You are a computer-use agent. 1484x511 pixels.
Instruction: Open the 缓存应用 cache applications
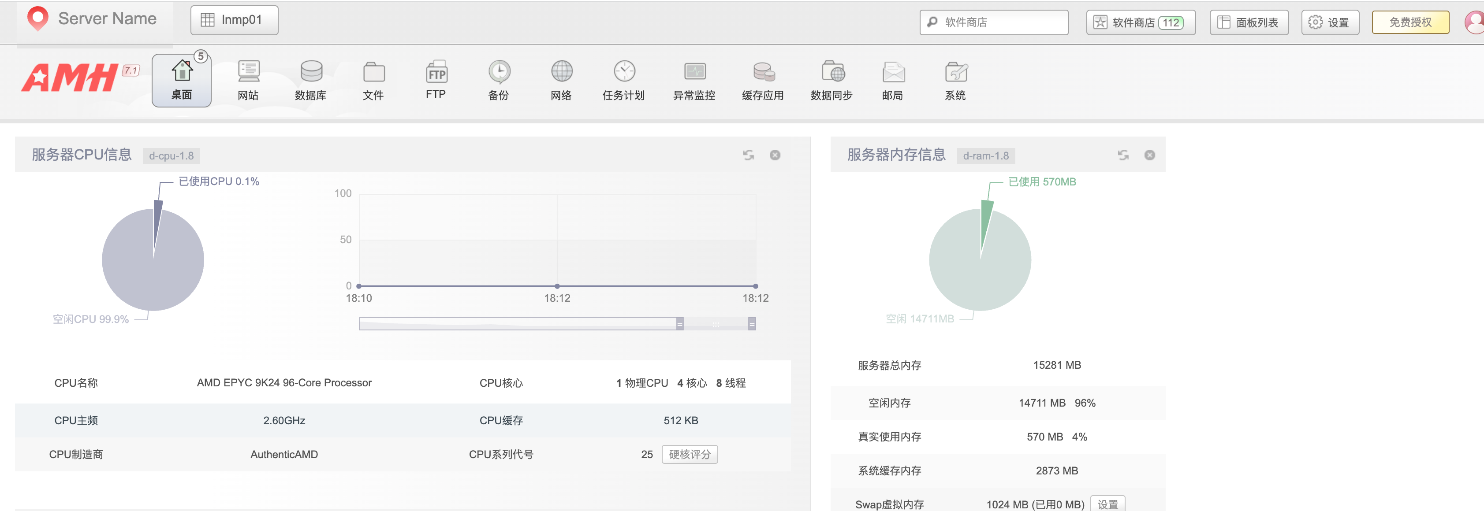[x=763, y=80]
